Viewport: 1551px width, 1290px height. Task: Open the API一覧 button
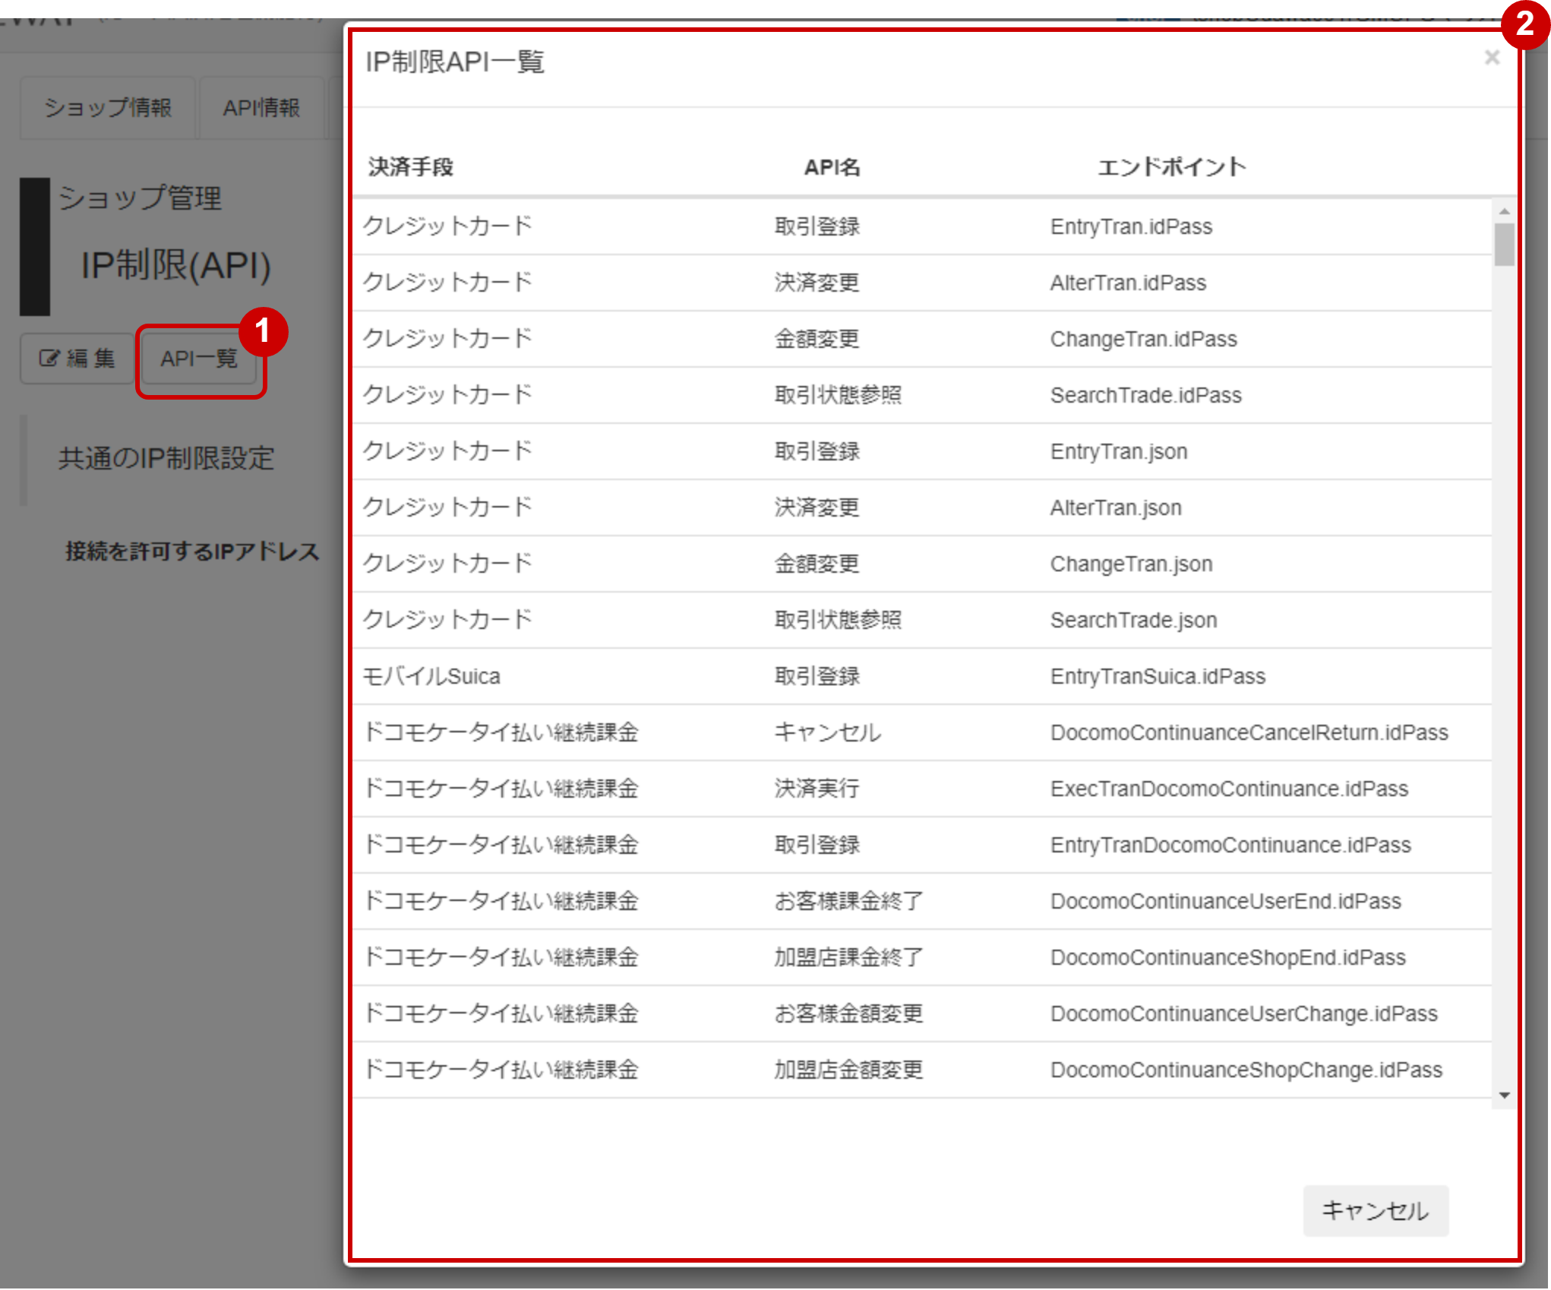pyautogui.click(x=199, y=359)
